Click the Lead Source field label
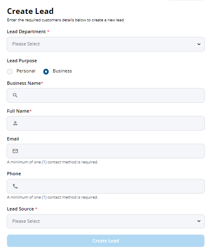Viewport: 211px width, 251px height. click(20, 209)
